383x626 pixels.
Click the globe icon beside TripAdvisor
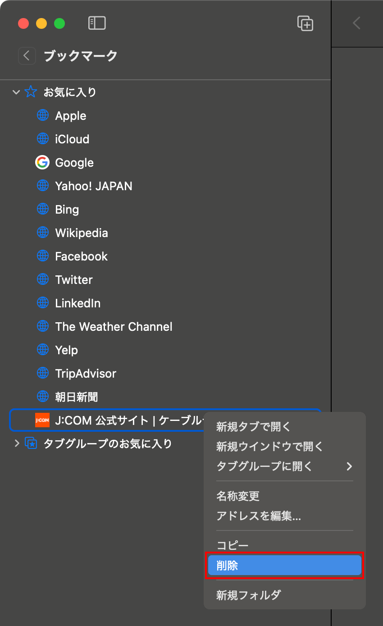click(x=42, y=373)
